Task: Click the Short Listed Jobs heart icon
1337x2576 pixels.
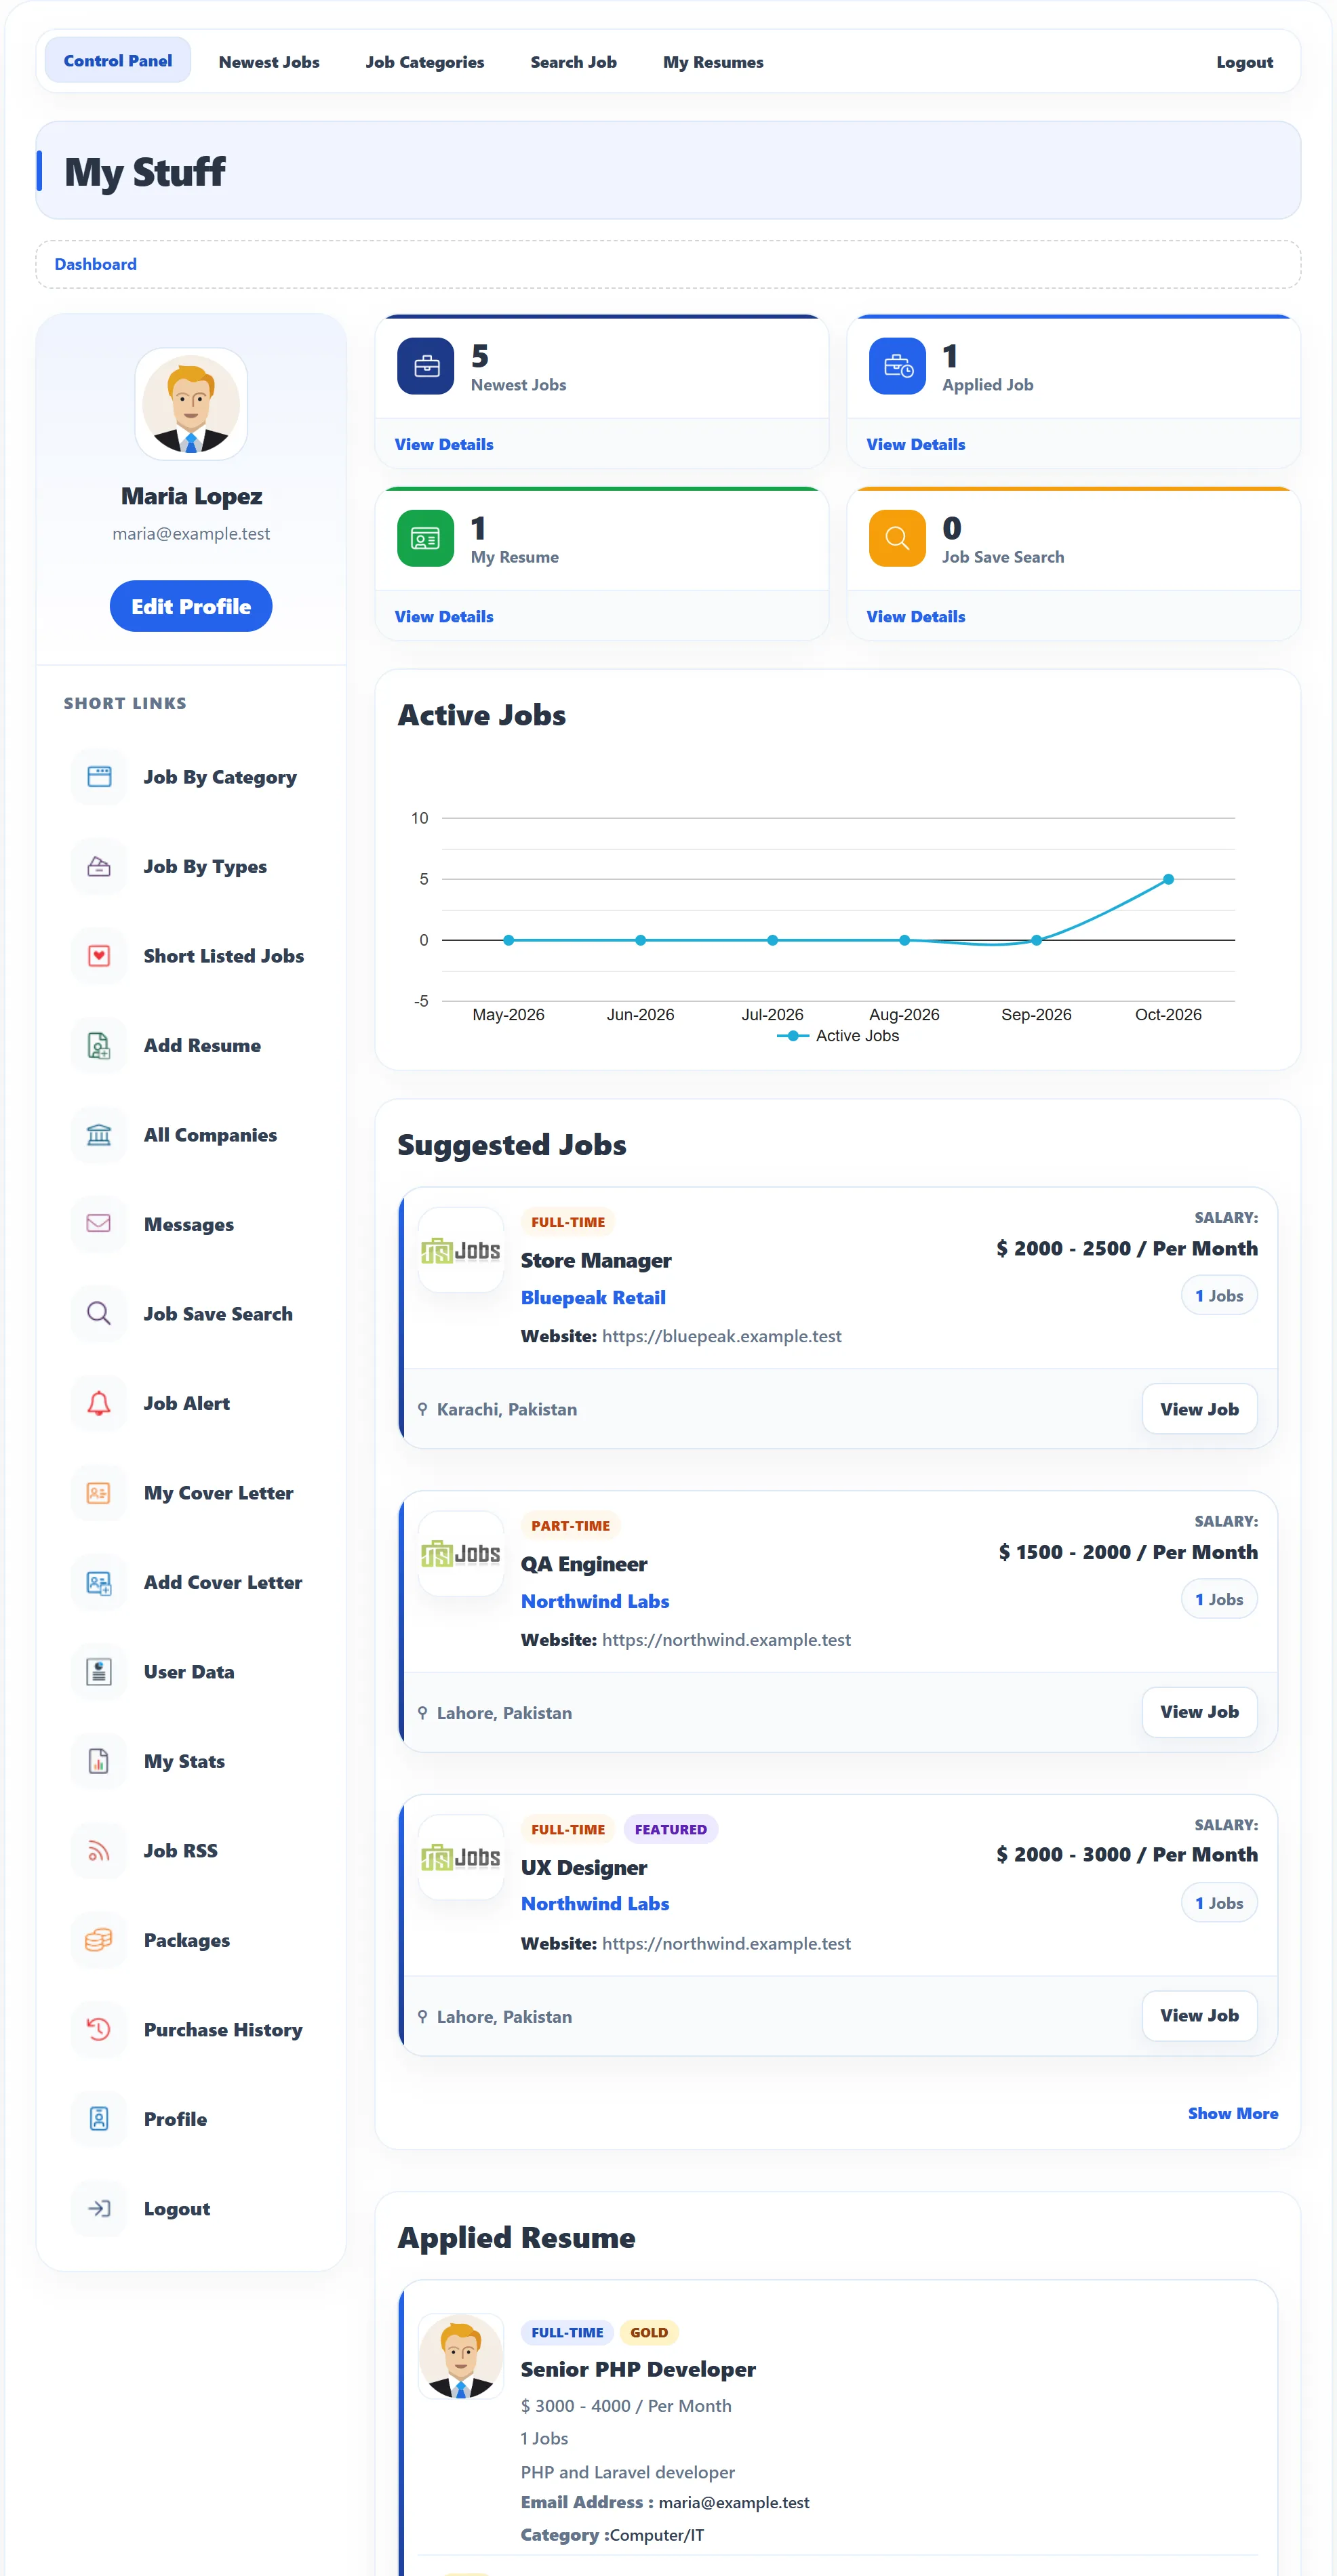Action: [99, 956]
